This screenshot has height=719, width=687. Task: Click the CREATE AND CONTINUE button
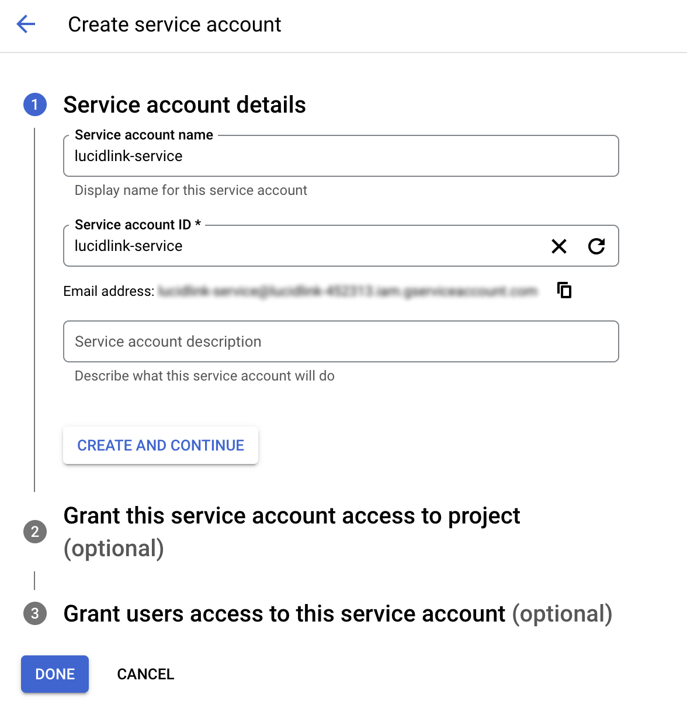[x=161, y=445]
